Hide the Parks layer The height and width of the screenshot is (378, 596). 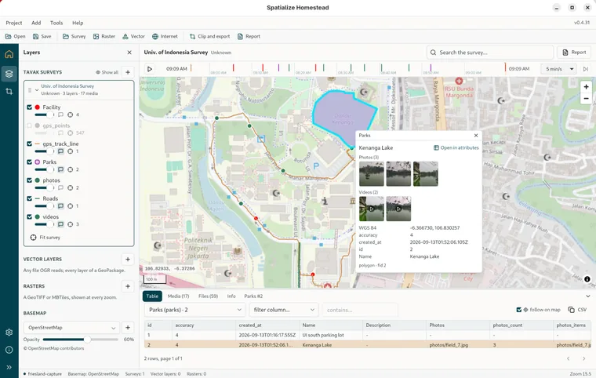tap(29, 162)
